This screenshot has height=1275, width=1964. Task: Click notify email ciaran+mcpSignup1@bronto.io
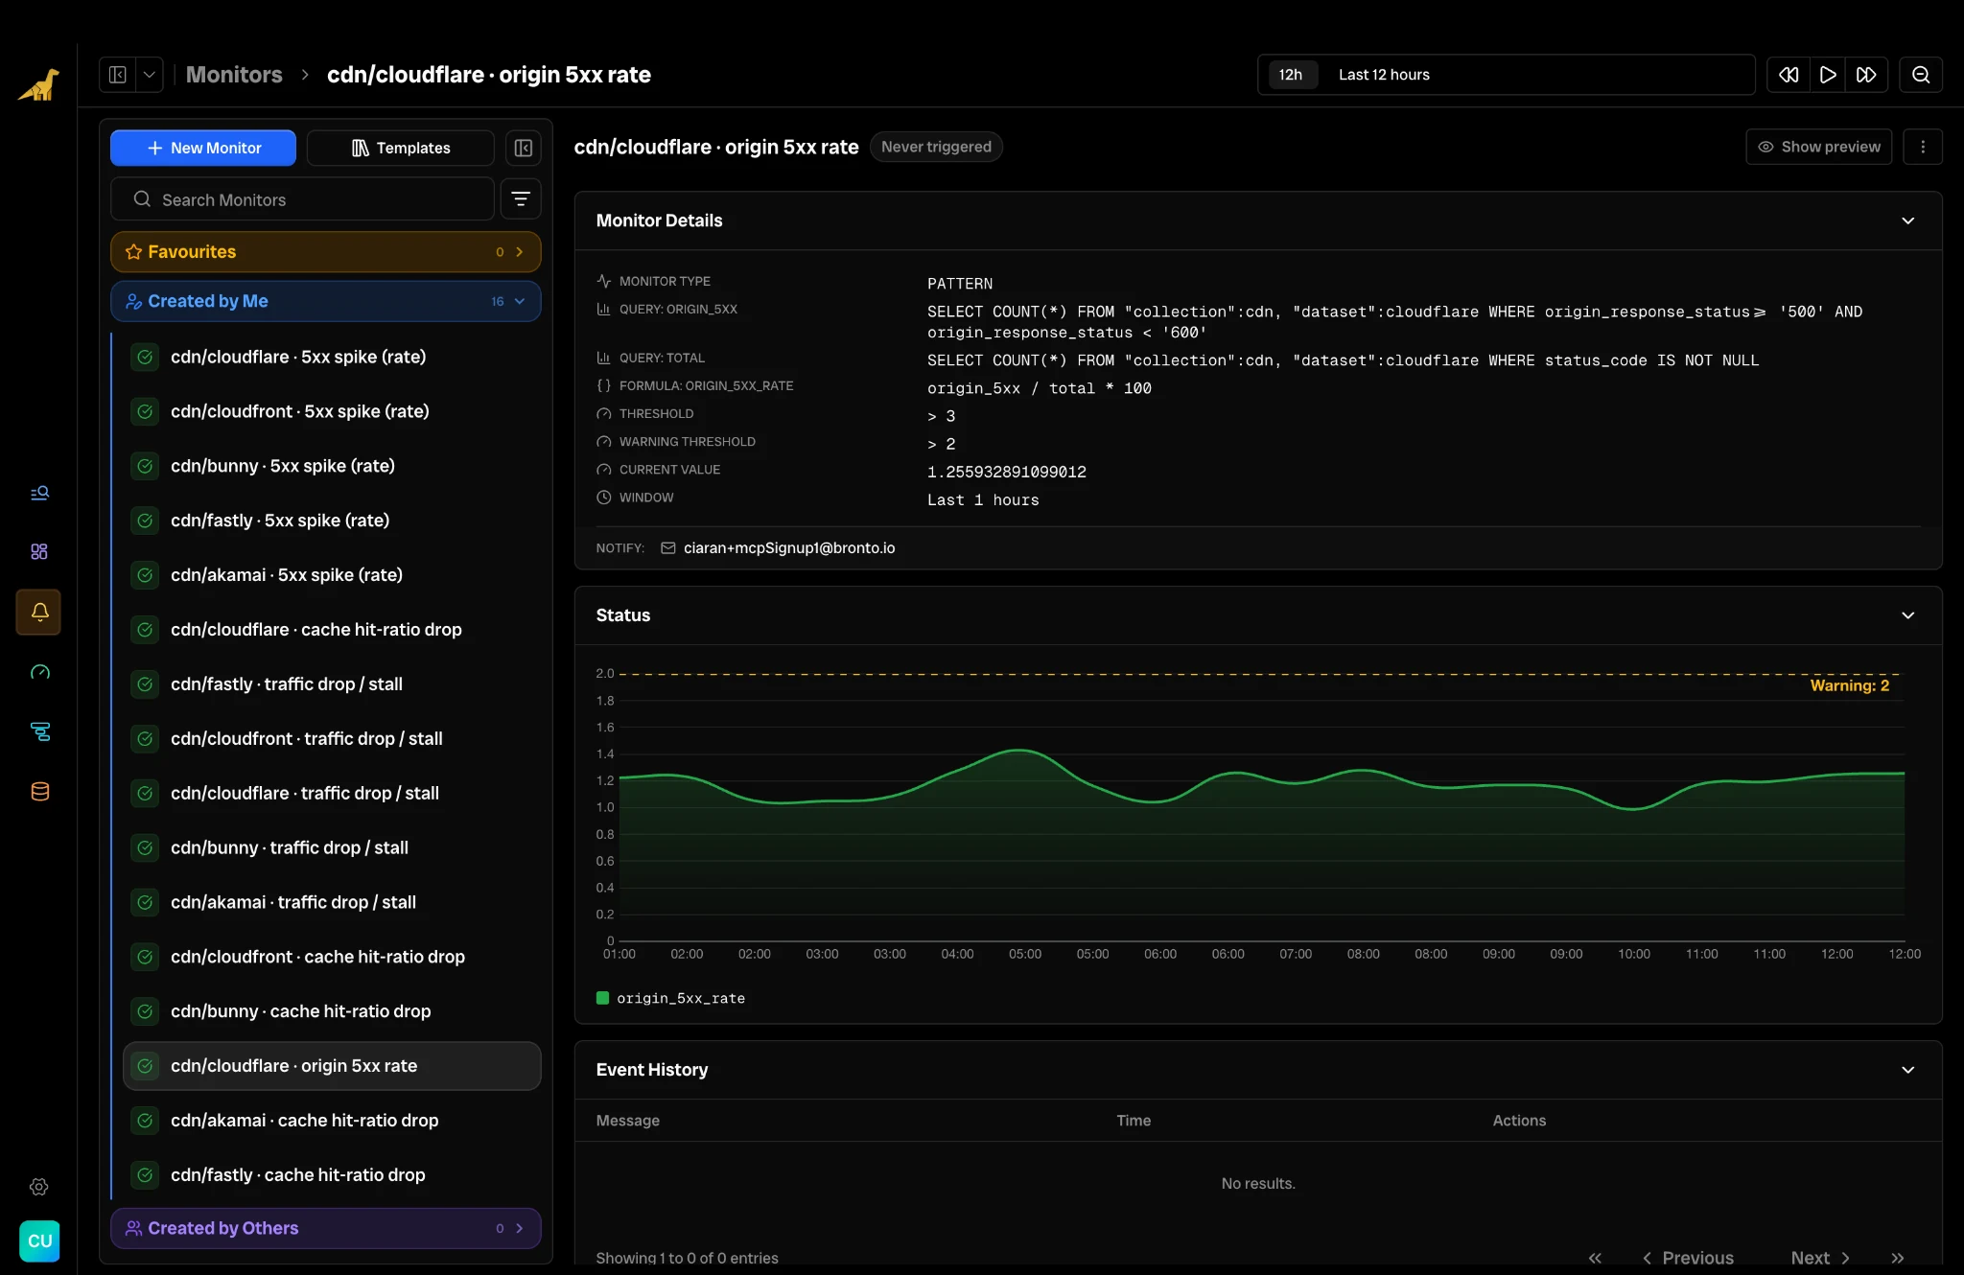(x=789, y=548)
